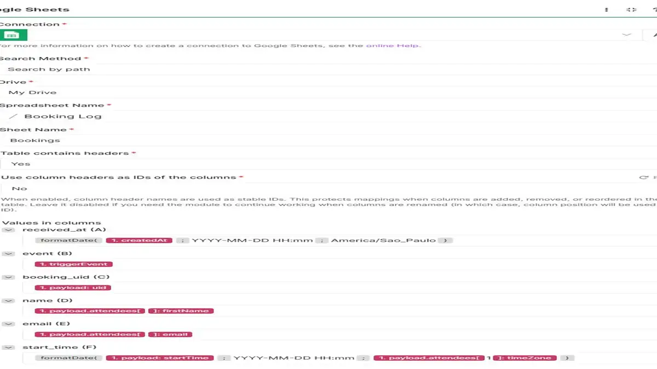Click the semicolon chip after createdAt pill

(x=182, y=241)
